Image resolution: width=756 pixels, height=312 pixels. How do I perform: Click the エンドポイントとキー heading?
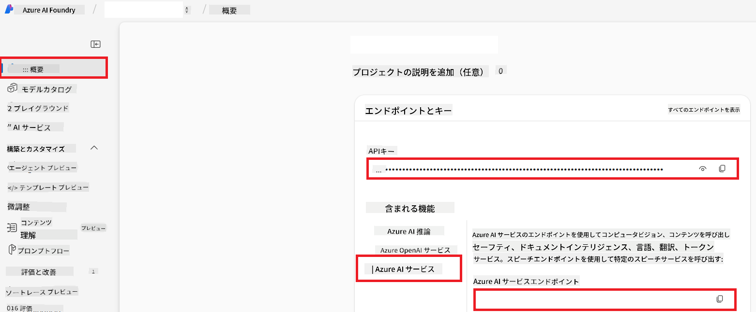[x=408, y=111]
